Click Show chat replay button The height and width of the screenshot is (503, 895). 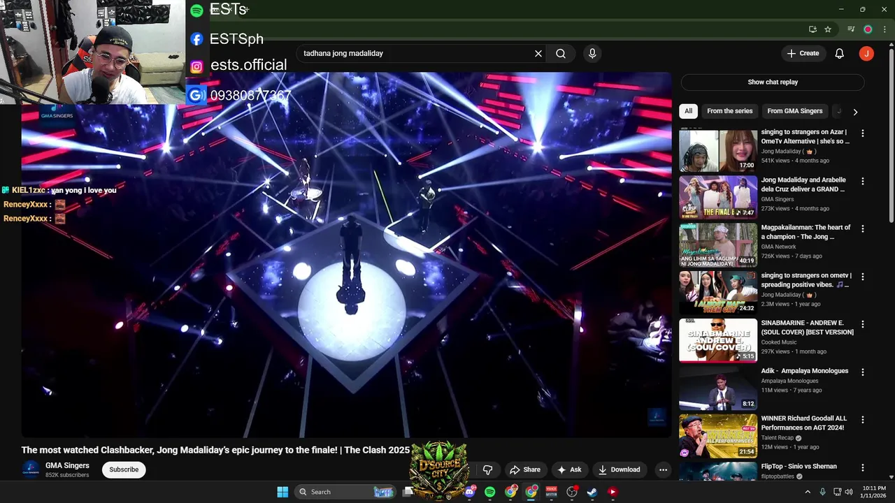773,82
